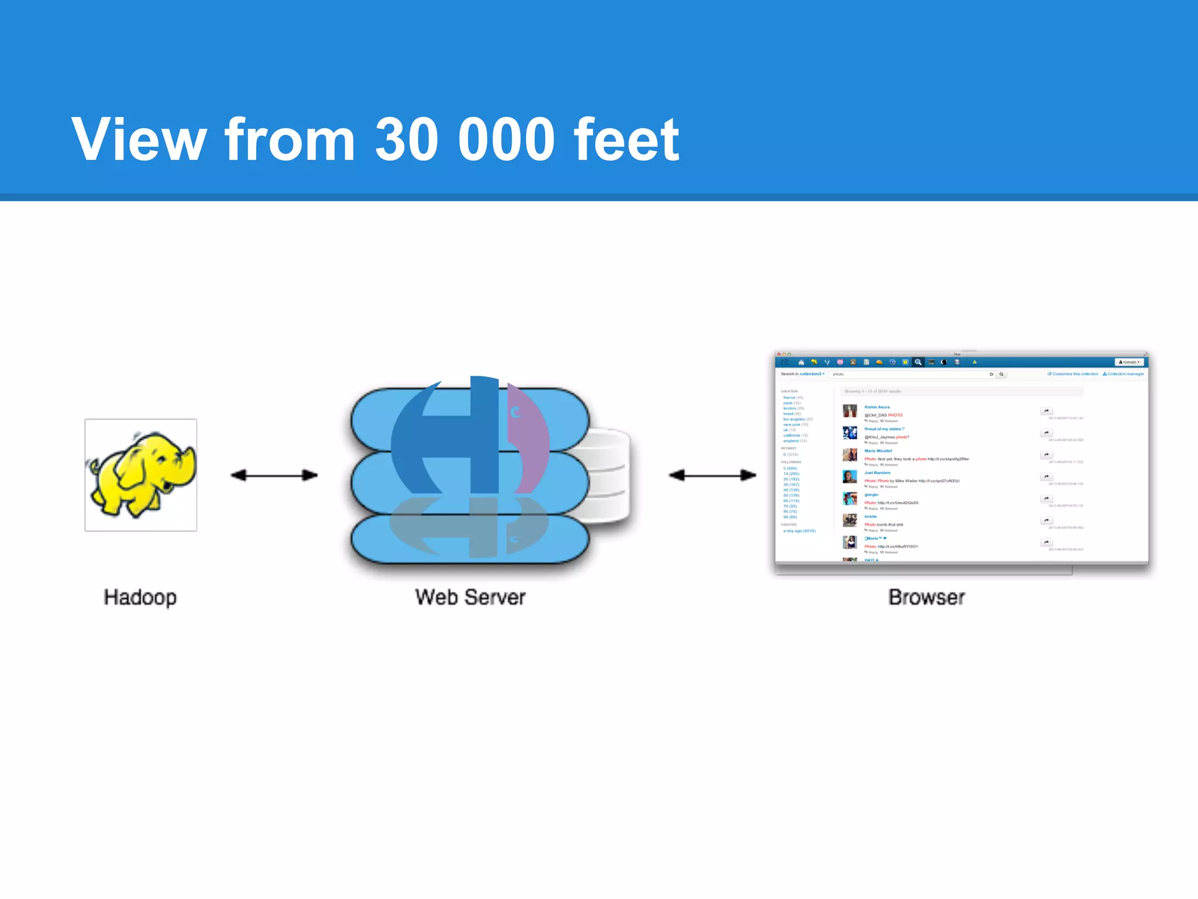This screenshot has width=1198, height=899.
Task: Open the file document icon in Hue toolbar
Action: [866, 362]
